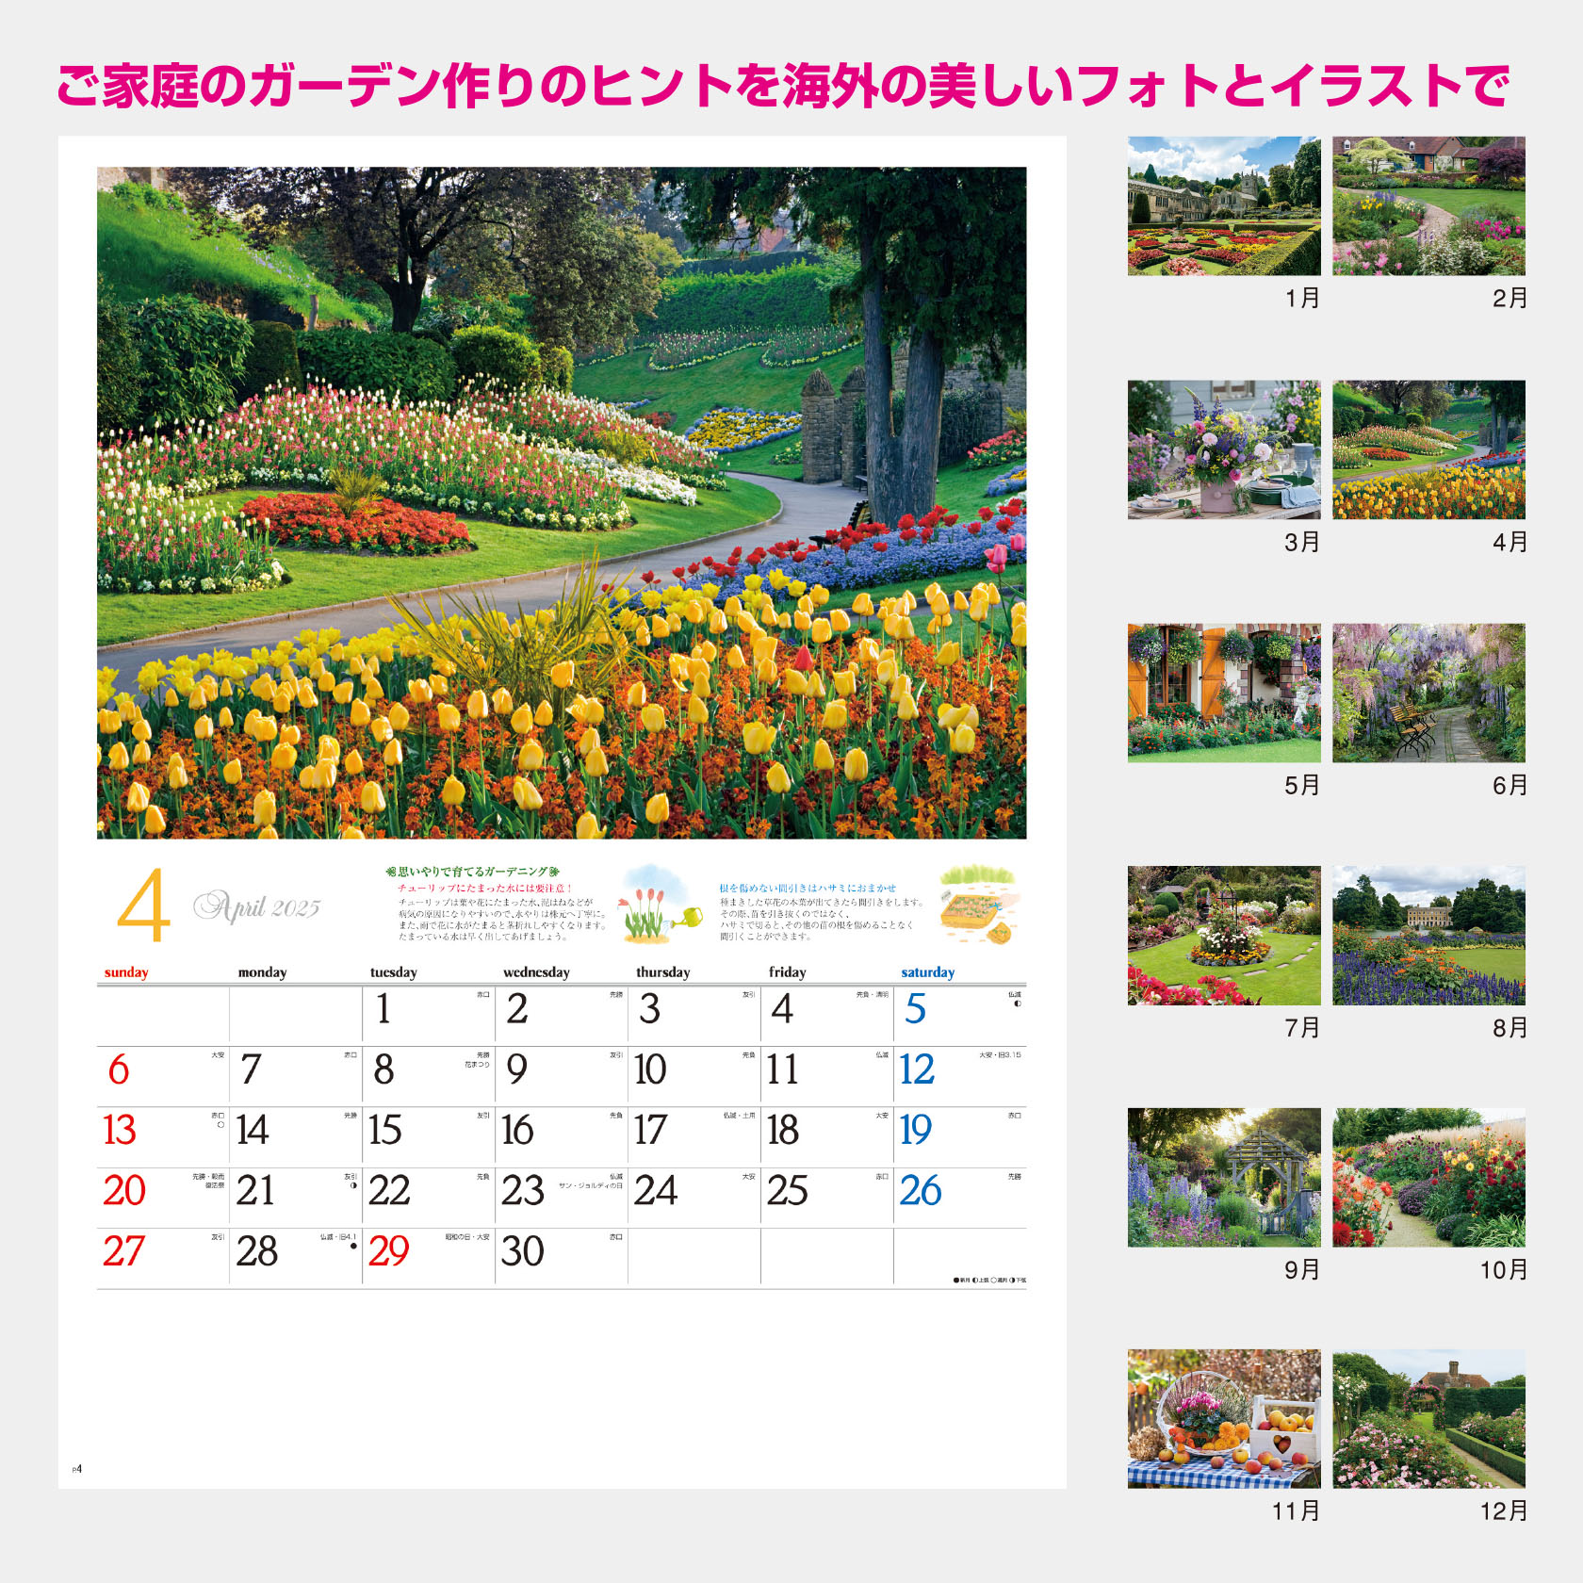
Task: Click the 'wednesday' column header
Action: tap(536, 972)
